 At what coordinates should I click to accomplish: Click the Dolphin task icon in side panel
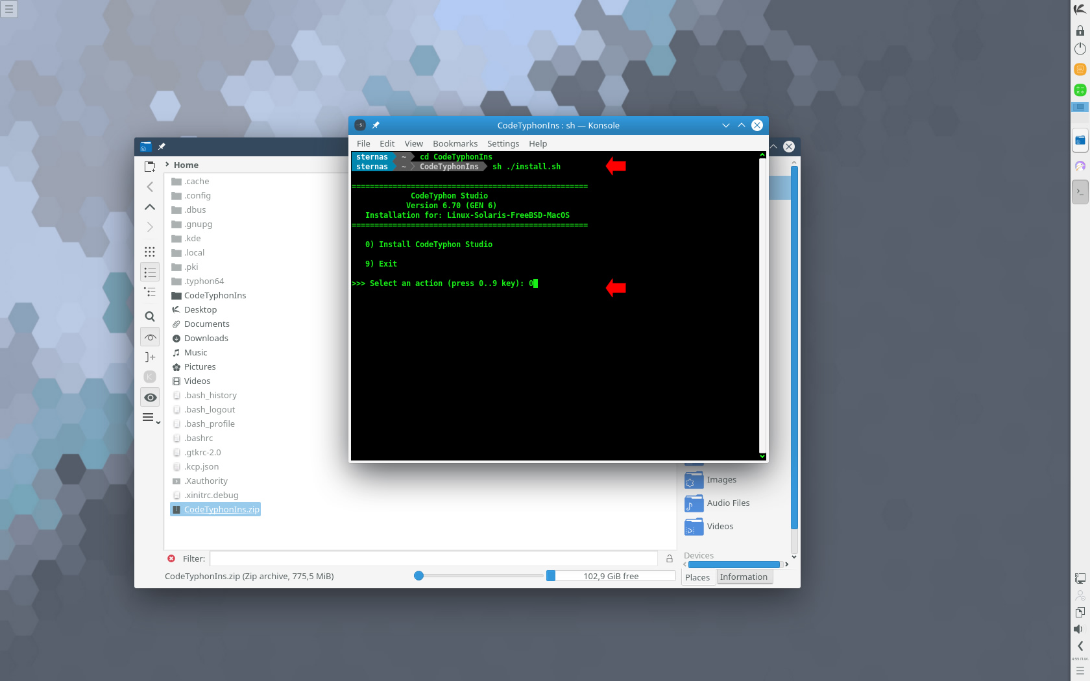(1080, 140)
